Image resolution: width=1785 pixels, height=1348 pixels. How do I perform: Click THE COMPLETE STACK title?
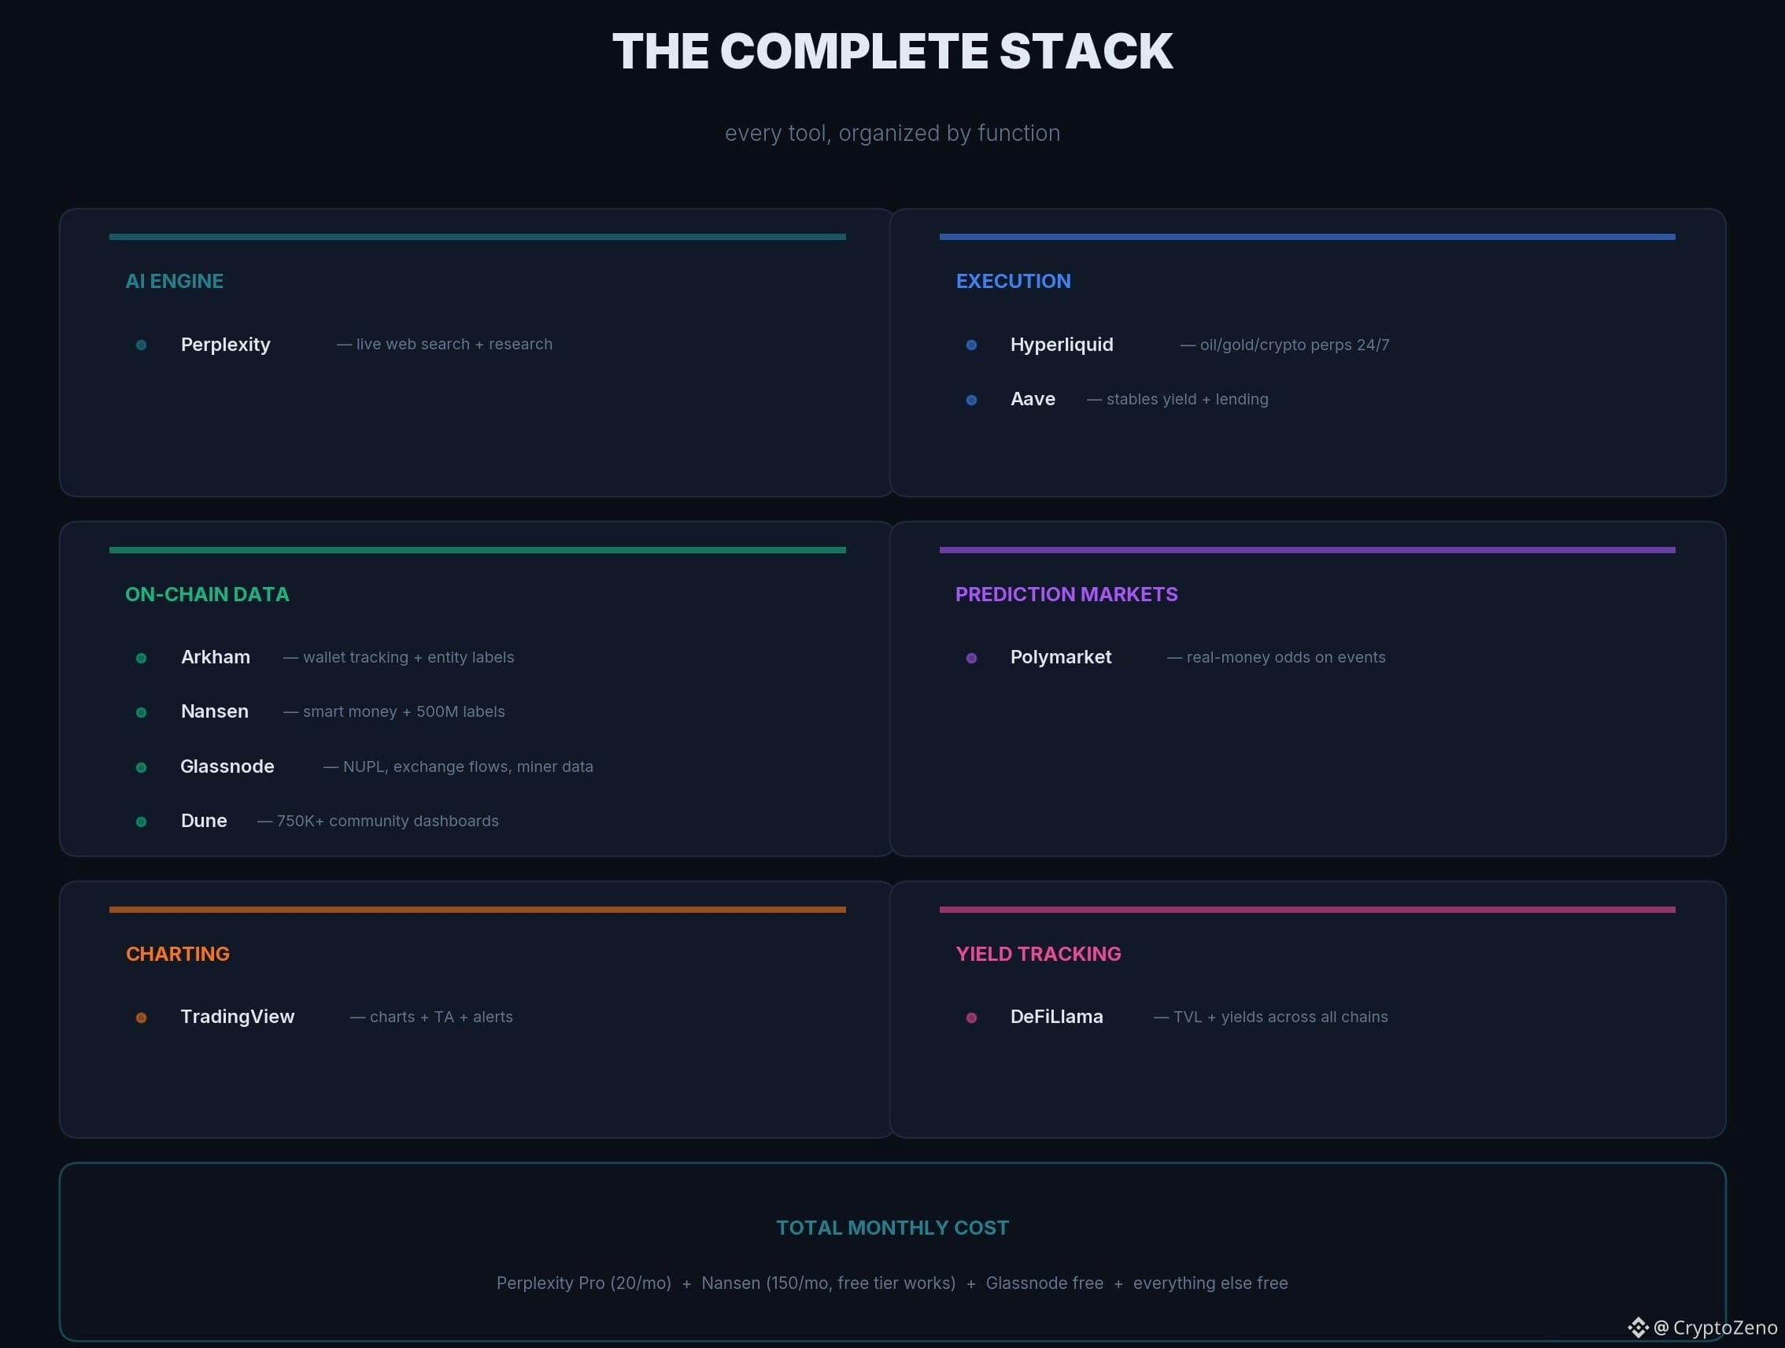pyautogui.click(x=893, y=52)
